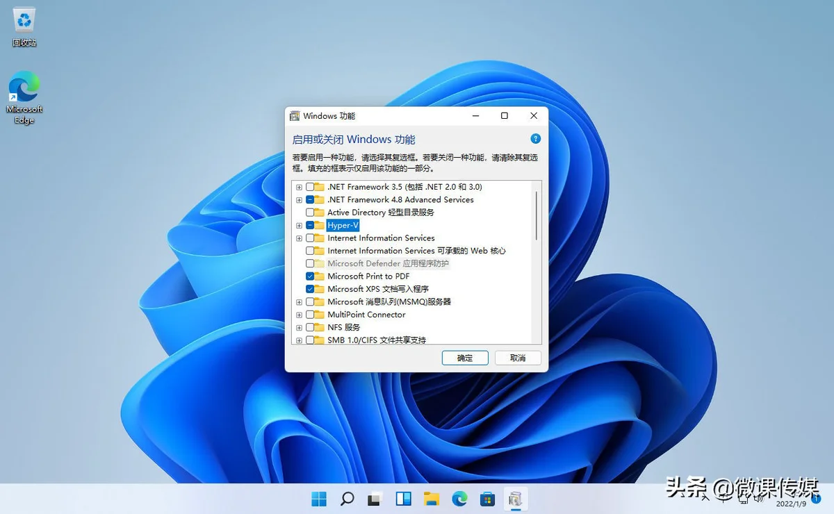This screenshot has width=834, height=514.
Task: Close the Windows 功能 dialog
Action: 534,116
